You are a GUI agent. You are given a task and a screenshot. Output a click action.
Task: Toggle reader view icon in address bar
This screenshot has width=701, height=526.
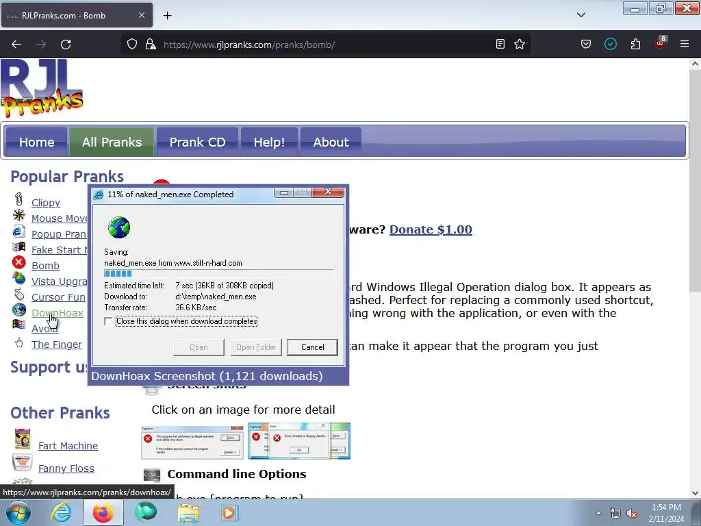point(500,44)
